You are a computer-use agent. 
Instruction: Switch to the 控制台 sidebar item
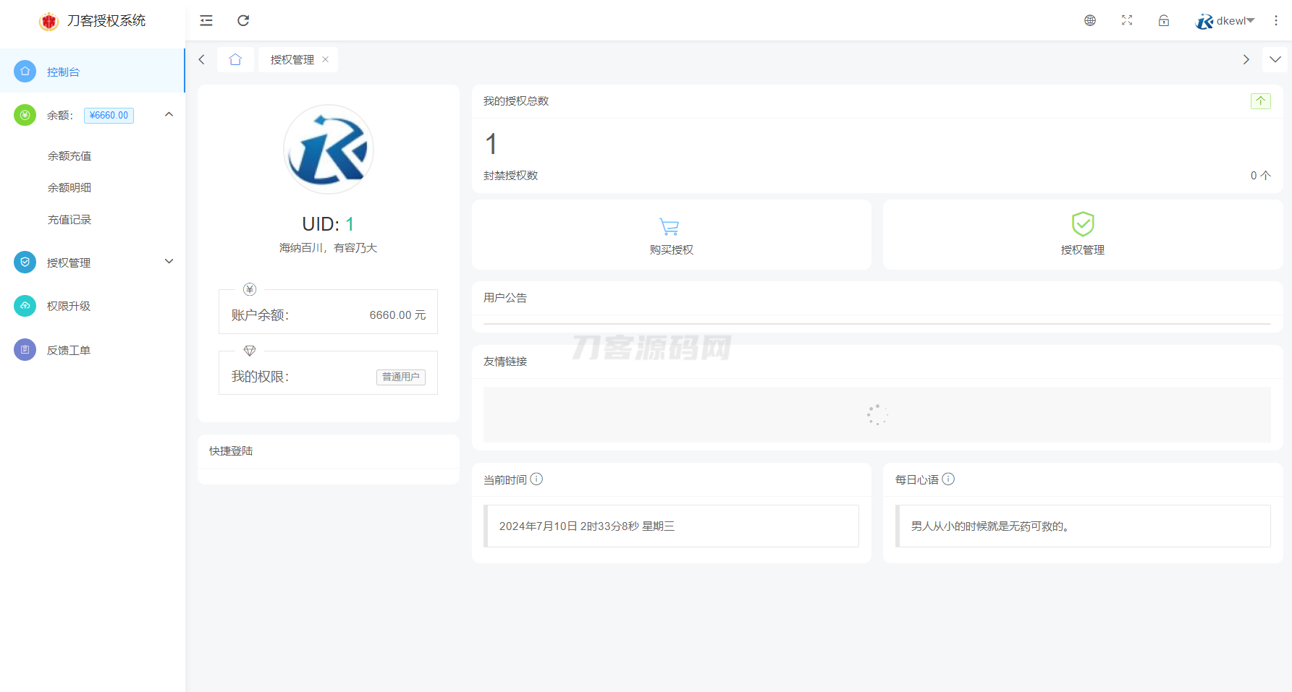point(63,71)
